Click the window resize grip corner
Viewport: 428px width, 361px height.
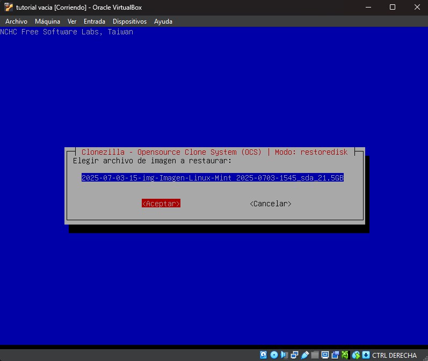click(x=425, y=358)
